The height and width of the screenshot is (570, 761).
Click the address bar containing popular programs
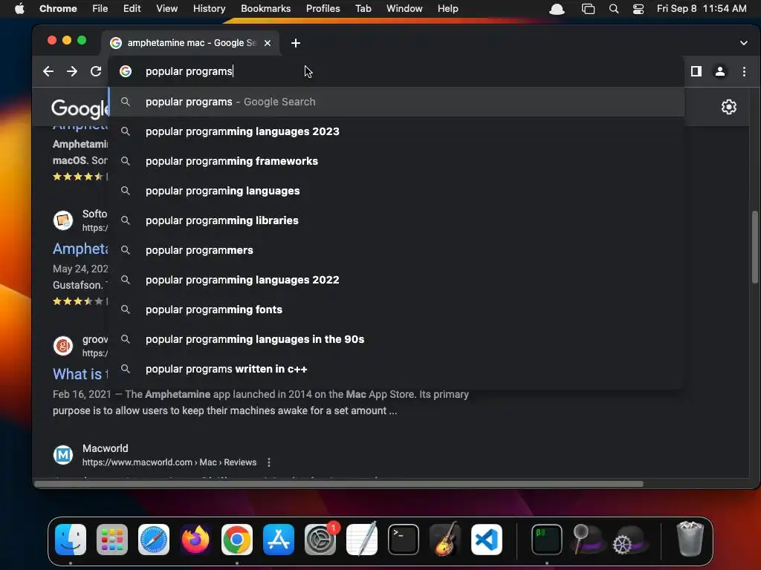[396, 71]
